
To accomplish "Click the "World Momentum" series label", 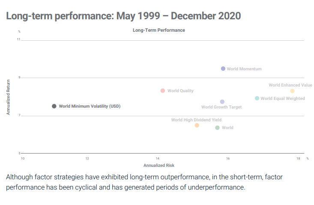I will coord(244,69).
